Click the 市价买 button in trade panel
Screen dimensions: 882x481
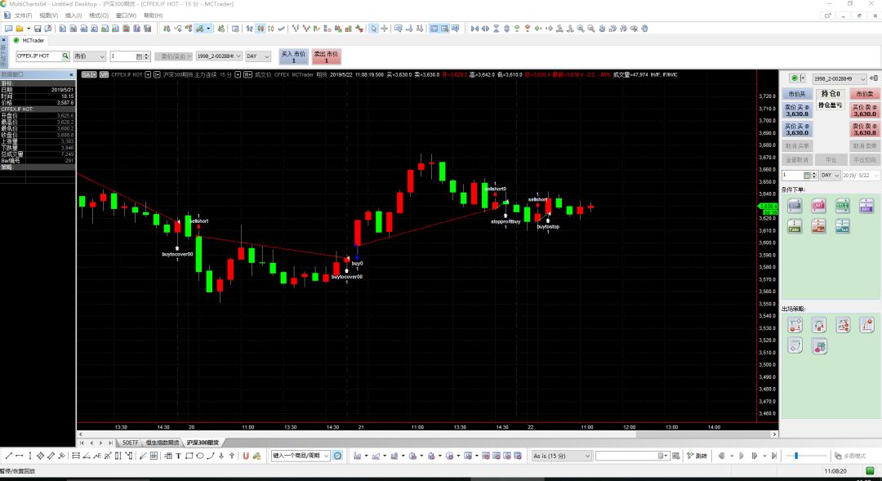[x=797, y=94]
